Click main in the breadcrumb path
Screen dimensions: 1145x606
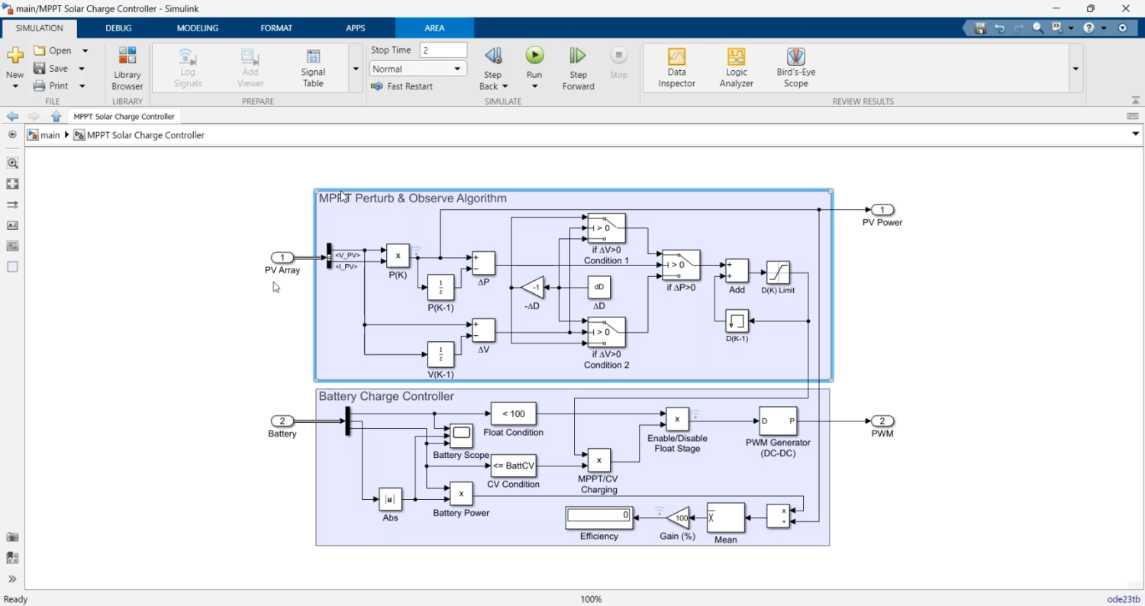coord(50,135)
